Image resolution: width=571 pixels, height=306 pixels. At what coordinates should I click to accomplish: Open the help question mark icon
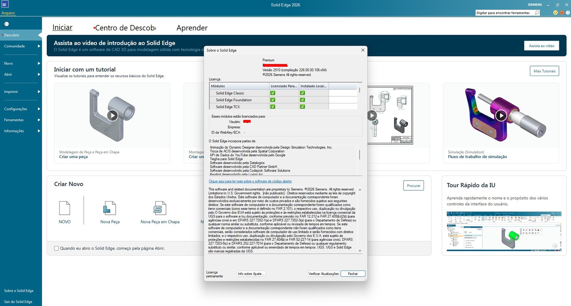(x=568, y=12)
